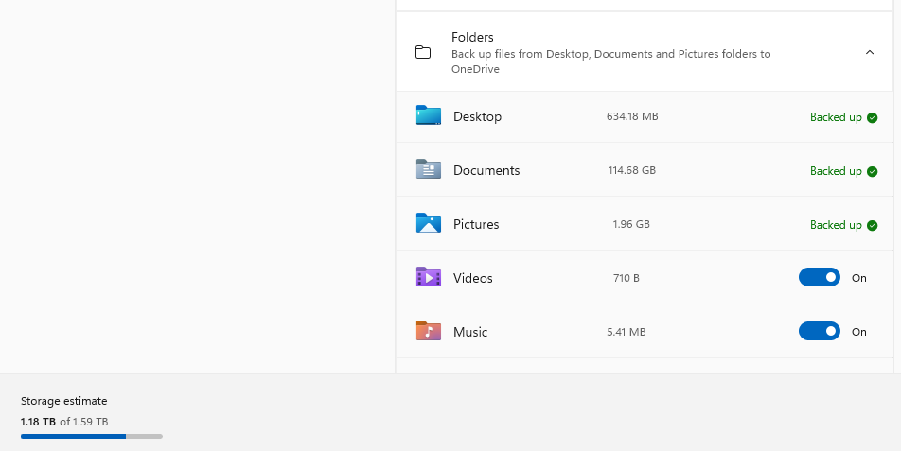Click the green checkmark in the Desktop row
Viewport: 901px width, 451px height.
[x=873, y=117]
